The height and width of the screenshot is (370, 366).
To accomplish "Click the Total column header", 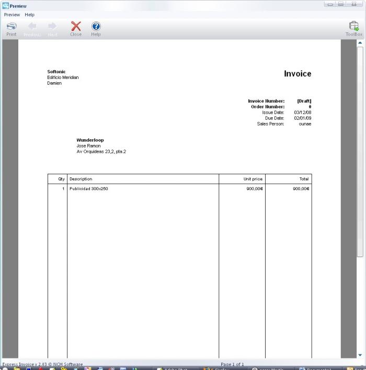I will pos(304,179).
